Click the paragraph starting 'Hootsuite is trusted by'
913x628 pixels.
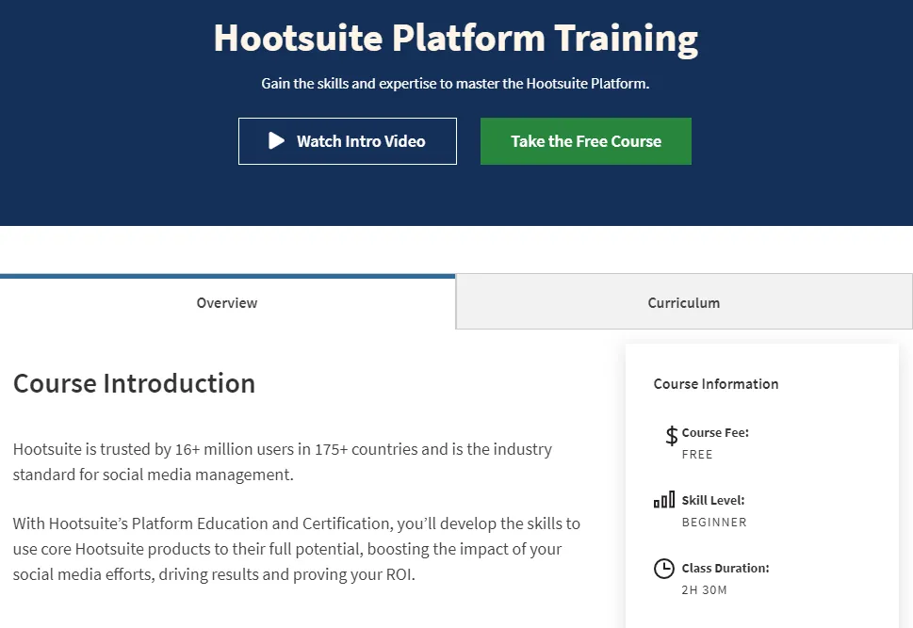[283, 461]
